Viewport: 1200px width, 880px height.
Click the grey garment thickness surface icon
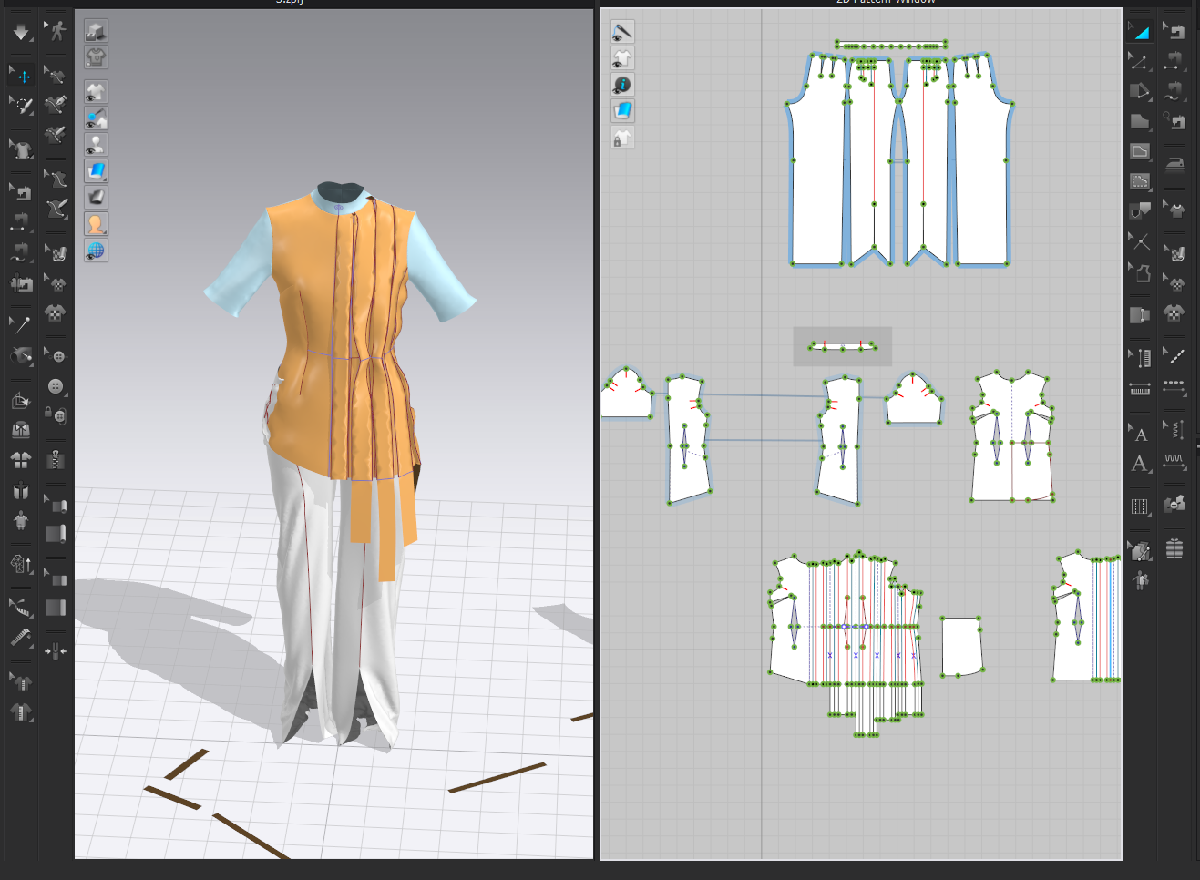(96, 197)
